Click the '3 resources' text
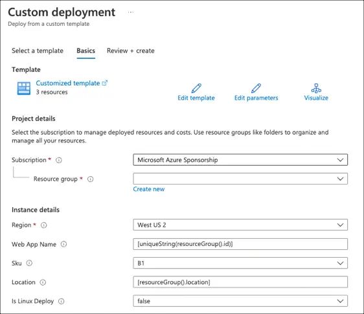The width and height of the screenshot is (364, 314). (x=52, y=92)
